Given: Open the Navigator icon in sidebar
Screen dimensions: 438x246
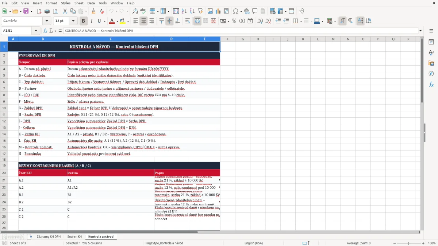Looking at the screenshot, I should [x=431, y=74].
